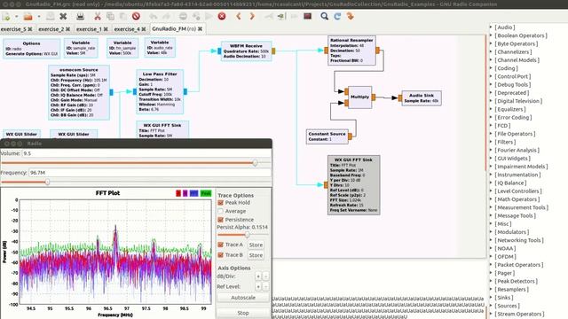This screenshot has width=568, height=319.
Task: Expand the [Fourier Analysis] category
Action: point(491,150)
